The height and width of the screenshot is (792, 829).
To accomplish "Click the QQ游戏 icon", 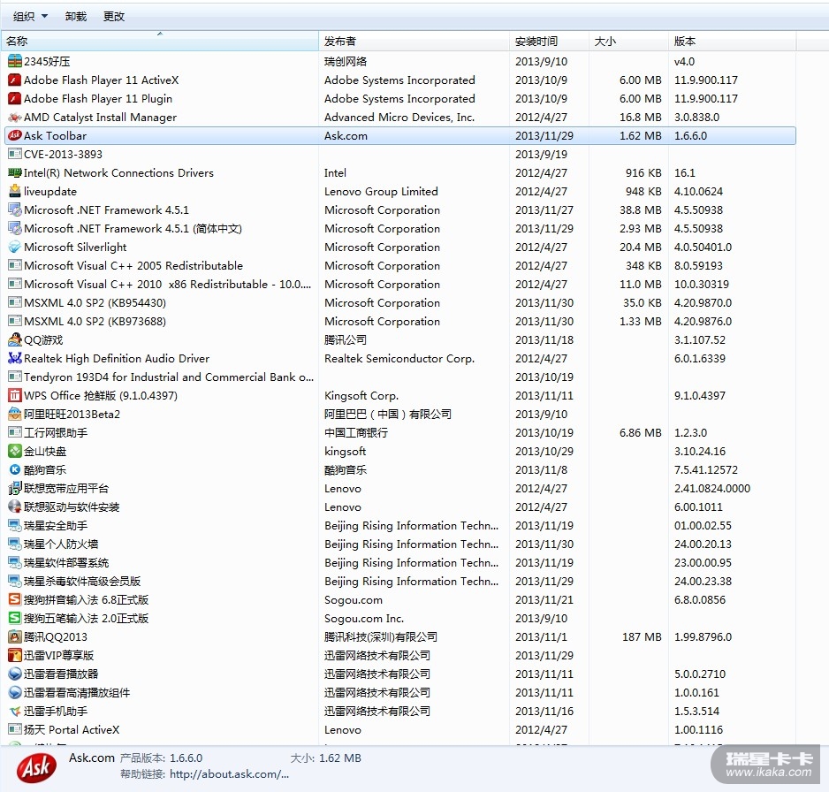I will pyautogui.click(x=15, y=340).
